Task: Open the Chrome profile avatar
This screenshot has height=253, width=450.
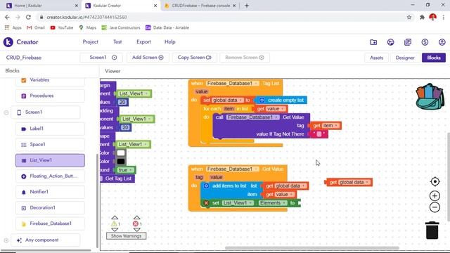Action: tap(433, 17)
